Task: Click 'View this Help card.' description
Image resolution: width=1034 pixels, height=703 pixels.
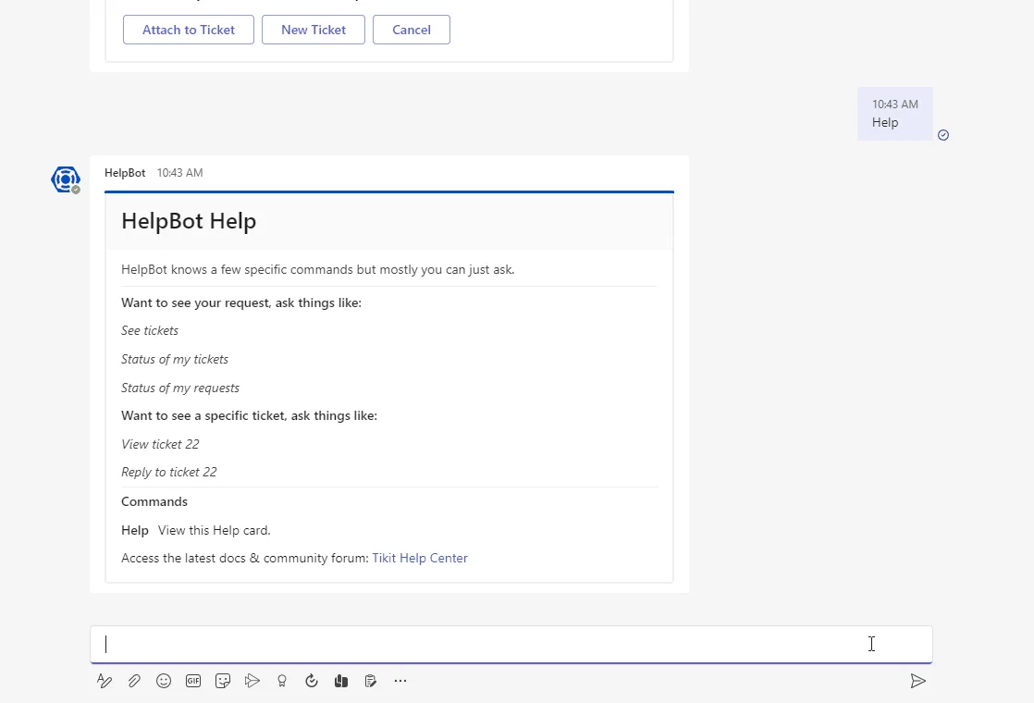Action: tap(215, 530)
